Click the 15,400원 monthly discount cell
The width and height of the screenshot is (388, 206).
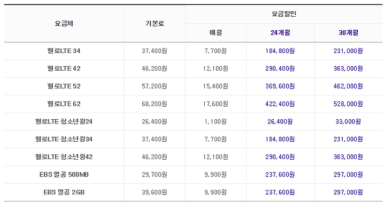click(x=216, y=86)
